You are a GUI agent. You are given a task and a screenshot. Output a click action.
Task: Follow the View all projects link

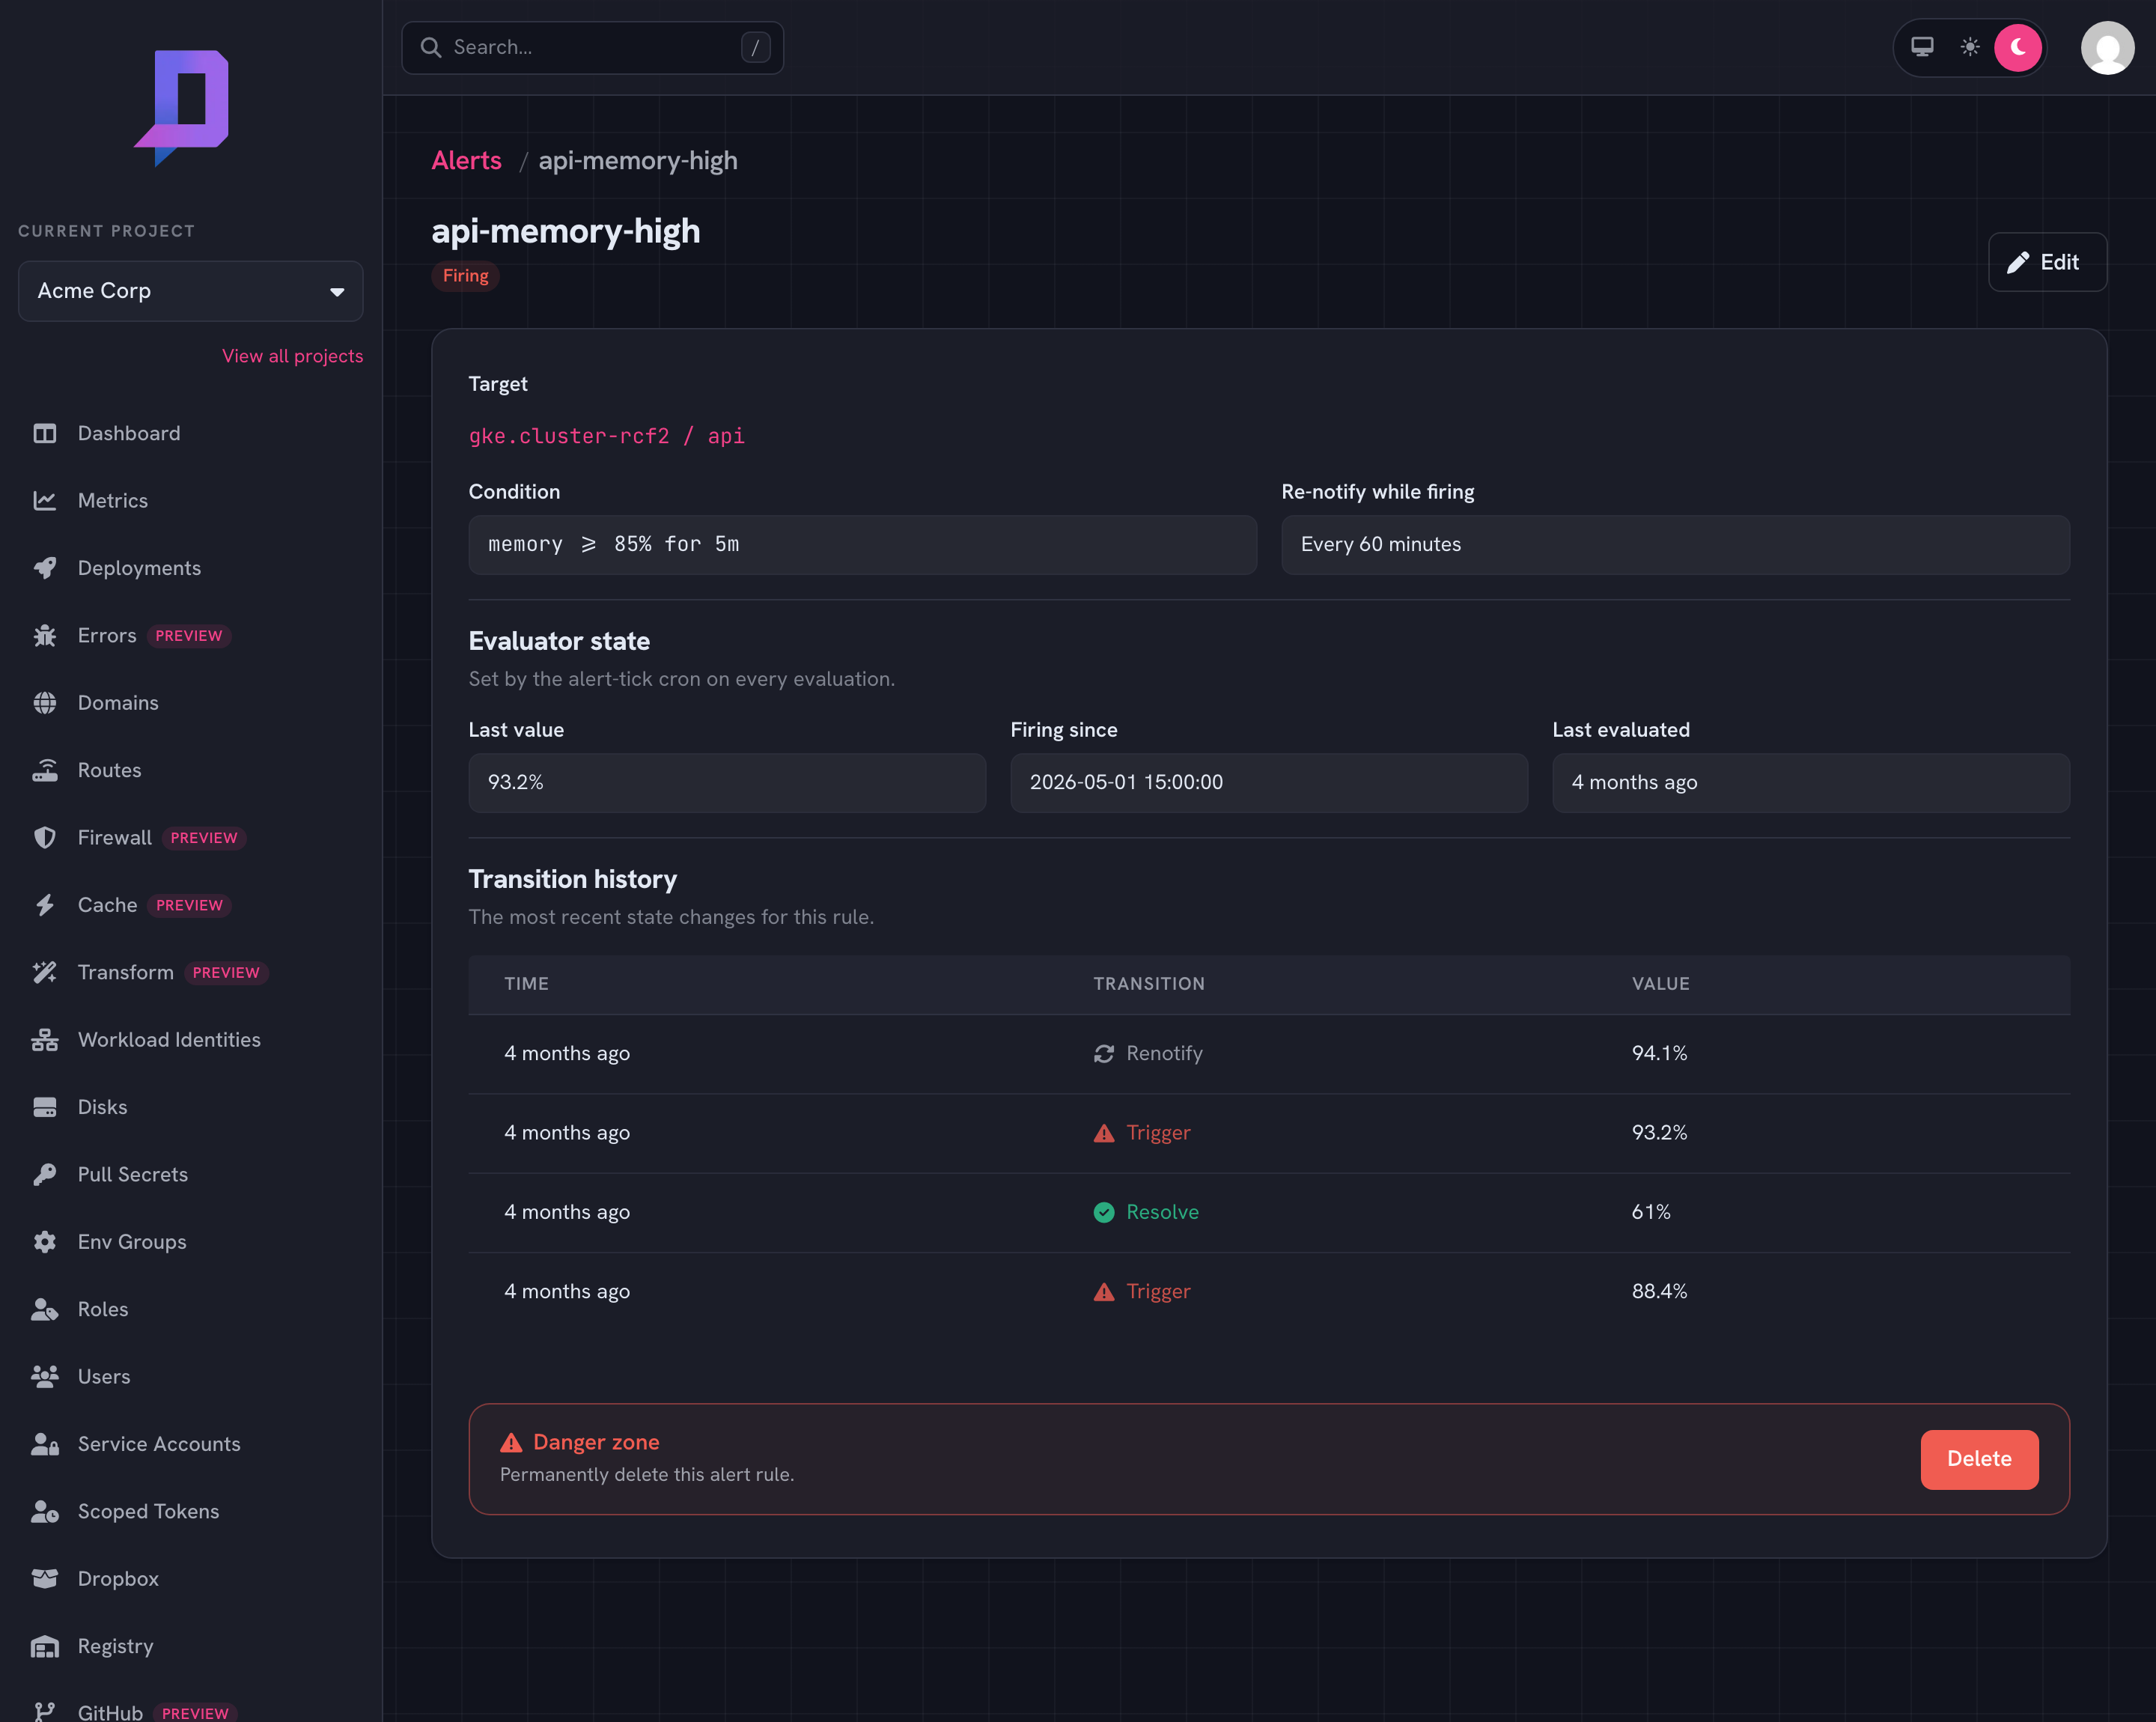292,356
